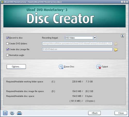Click Required/Available disc space label

click(20, 96)
